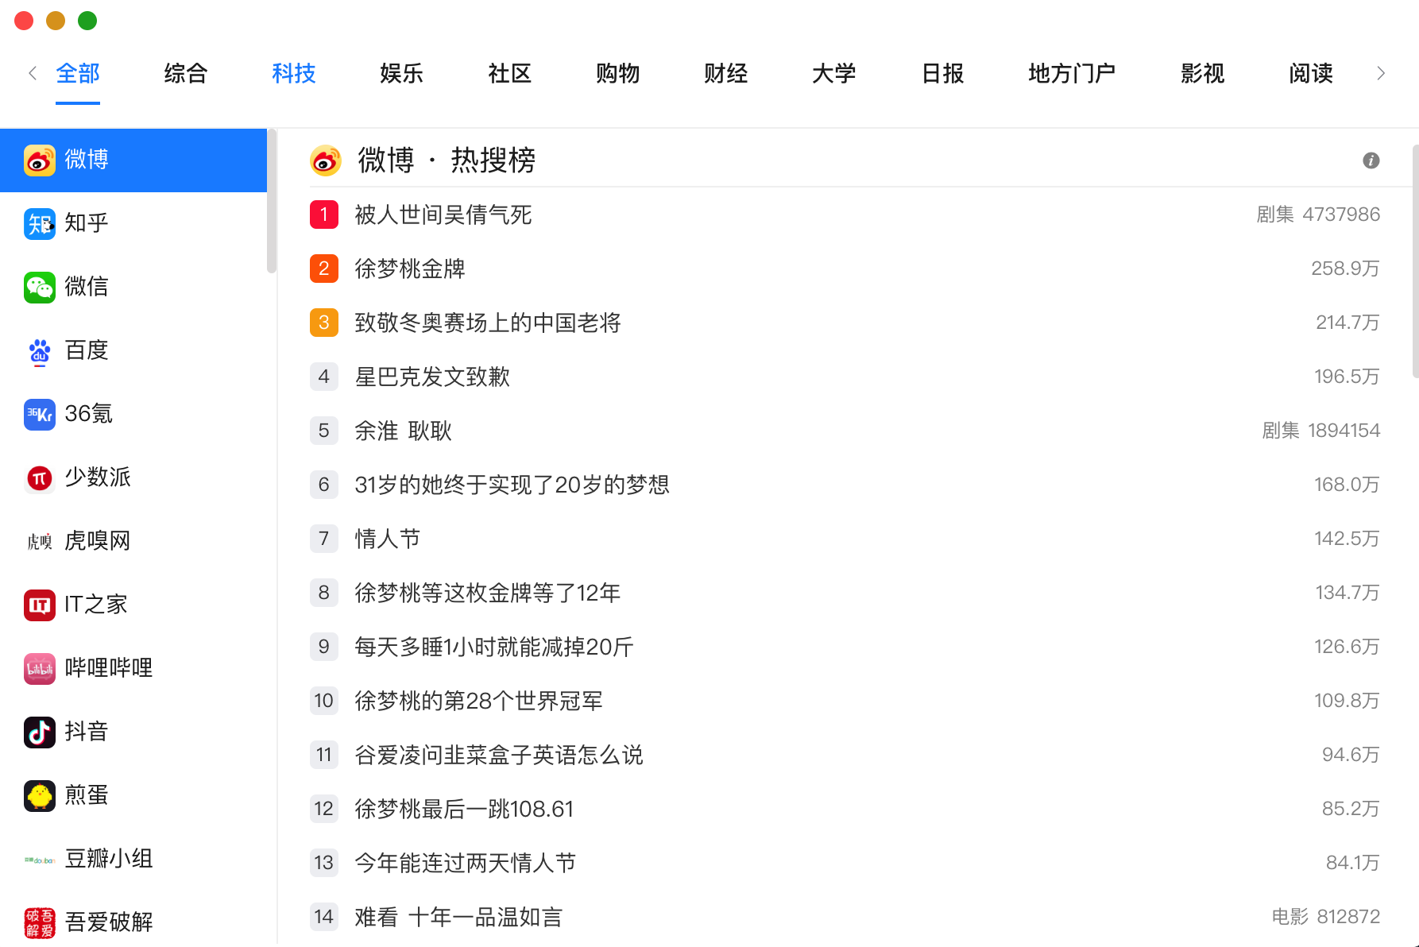Click the Baidu (百度) paw icon
This screenshot has height=947, width=1419.
40,351
